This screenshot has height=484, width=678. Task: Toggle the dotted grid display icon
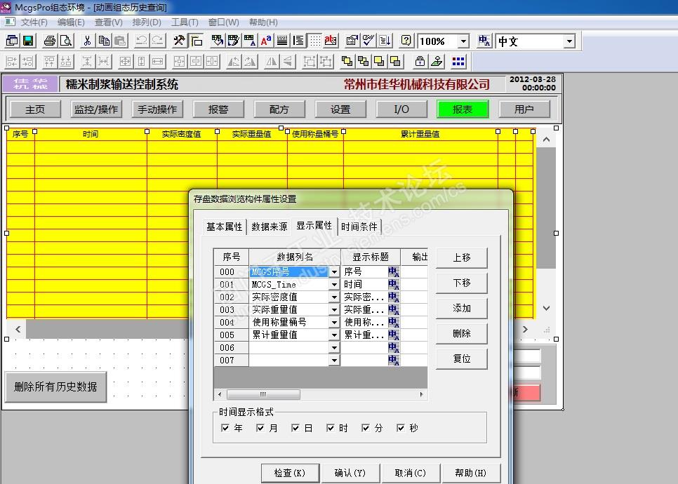point(315,41)
